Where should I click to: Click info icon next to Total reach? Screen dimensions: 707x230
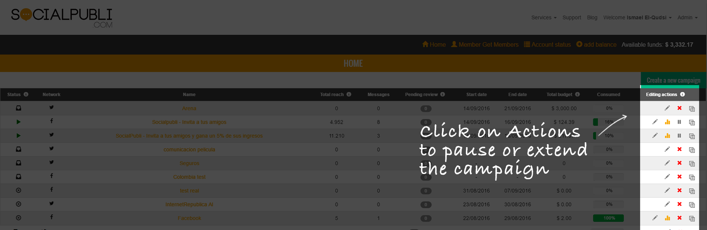(349, 94)
